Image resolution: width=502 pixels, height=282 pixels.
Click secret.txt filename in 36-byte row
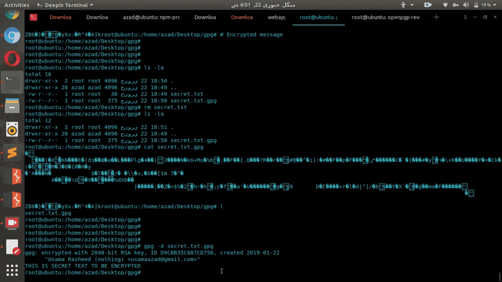tap(187, 94)
